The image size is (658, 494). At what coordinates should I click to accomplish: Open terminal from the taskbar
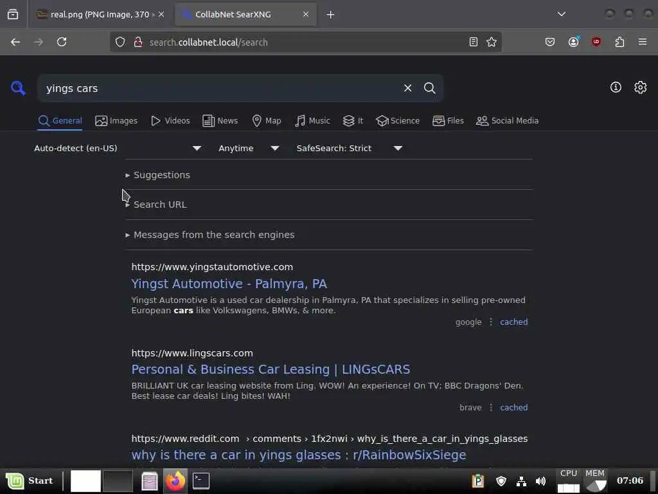pos(201,480)
